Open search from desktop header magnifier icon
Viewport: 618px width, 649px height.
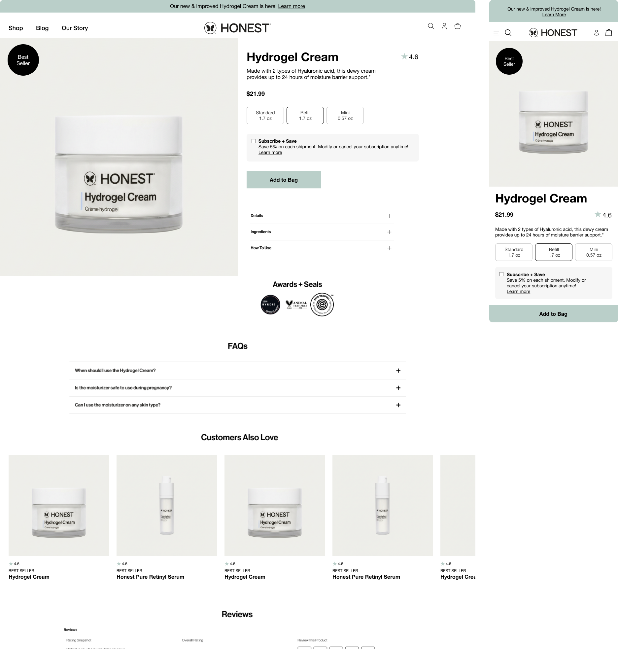point(431,26)
